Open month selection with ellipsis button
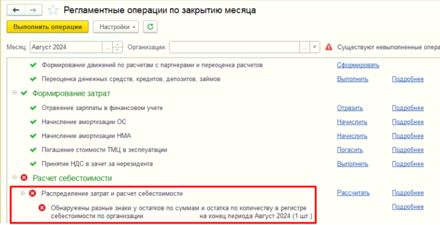This screenshot has width=440, height=225. coord(107,47)
